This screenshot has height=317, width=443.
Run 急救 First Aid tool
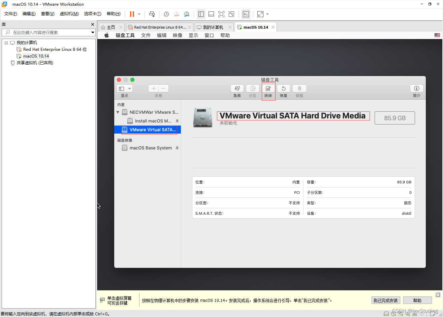237,89
